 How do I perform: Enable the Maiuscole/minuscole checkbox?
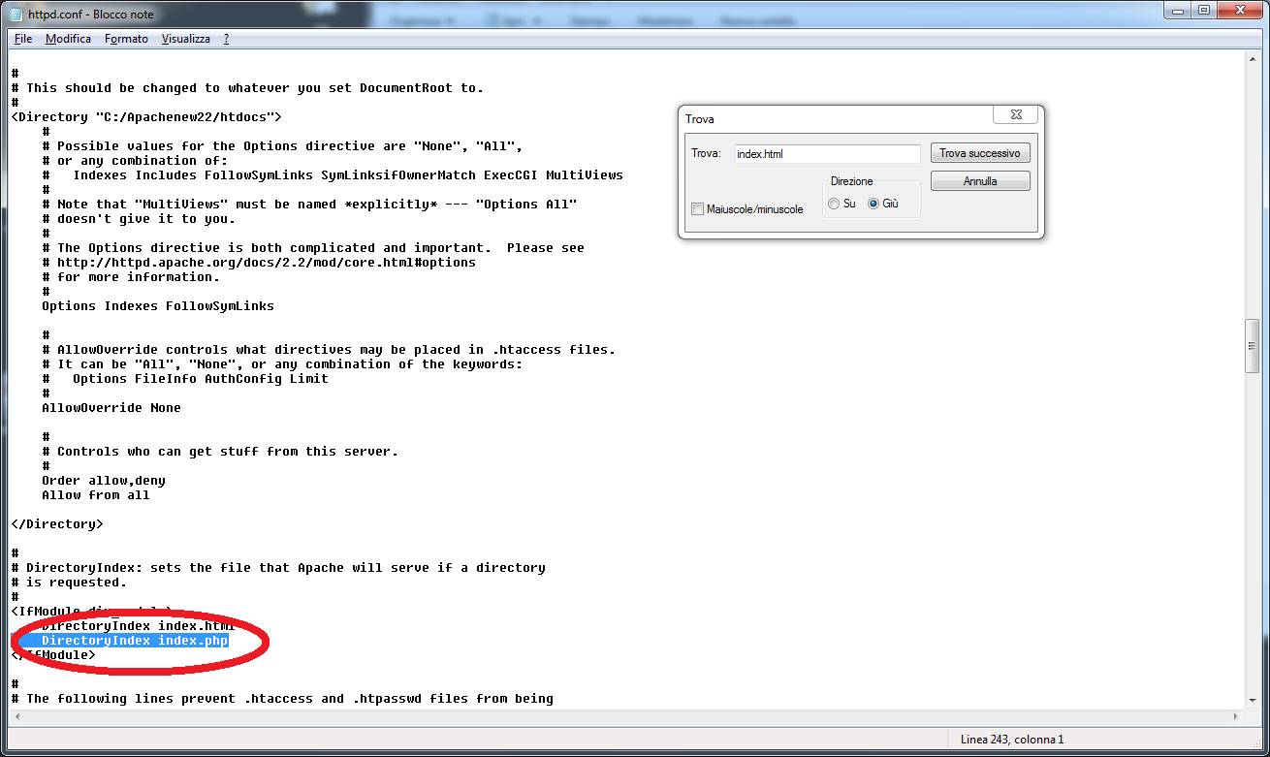click(x=698, y=209)
